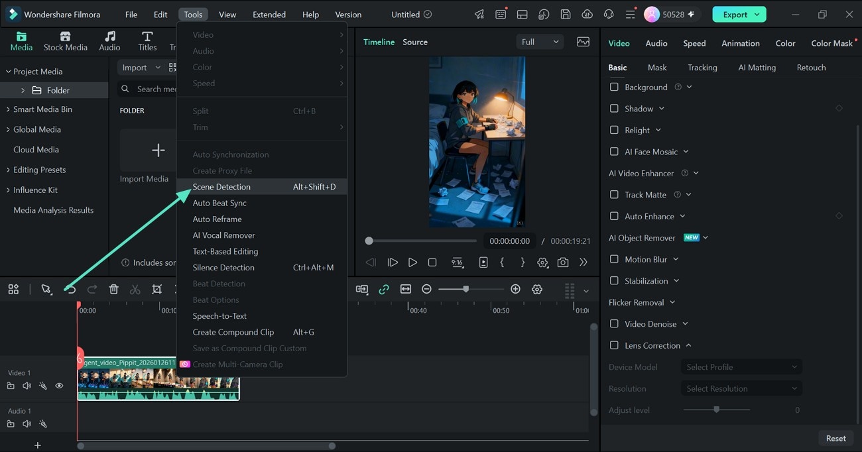This screenshot has width=862, height=452.
Task: Click the play button in preview
Action: (412, 262)
